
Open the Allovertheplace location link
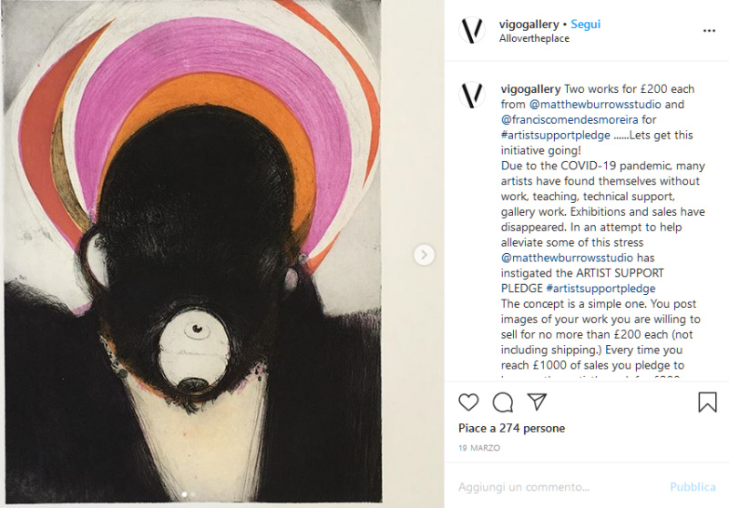534,38
